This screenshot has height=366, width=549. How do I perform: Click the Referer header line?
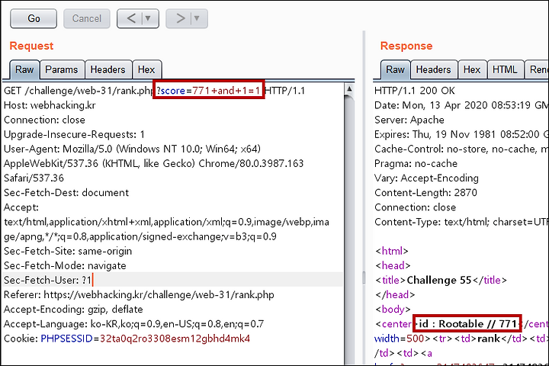(x=139, y=295)
